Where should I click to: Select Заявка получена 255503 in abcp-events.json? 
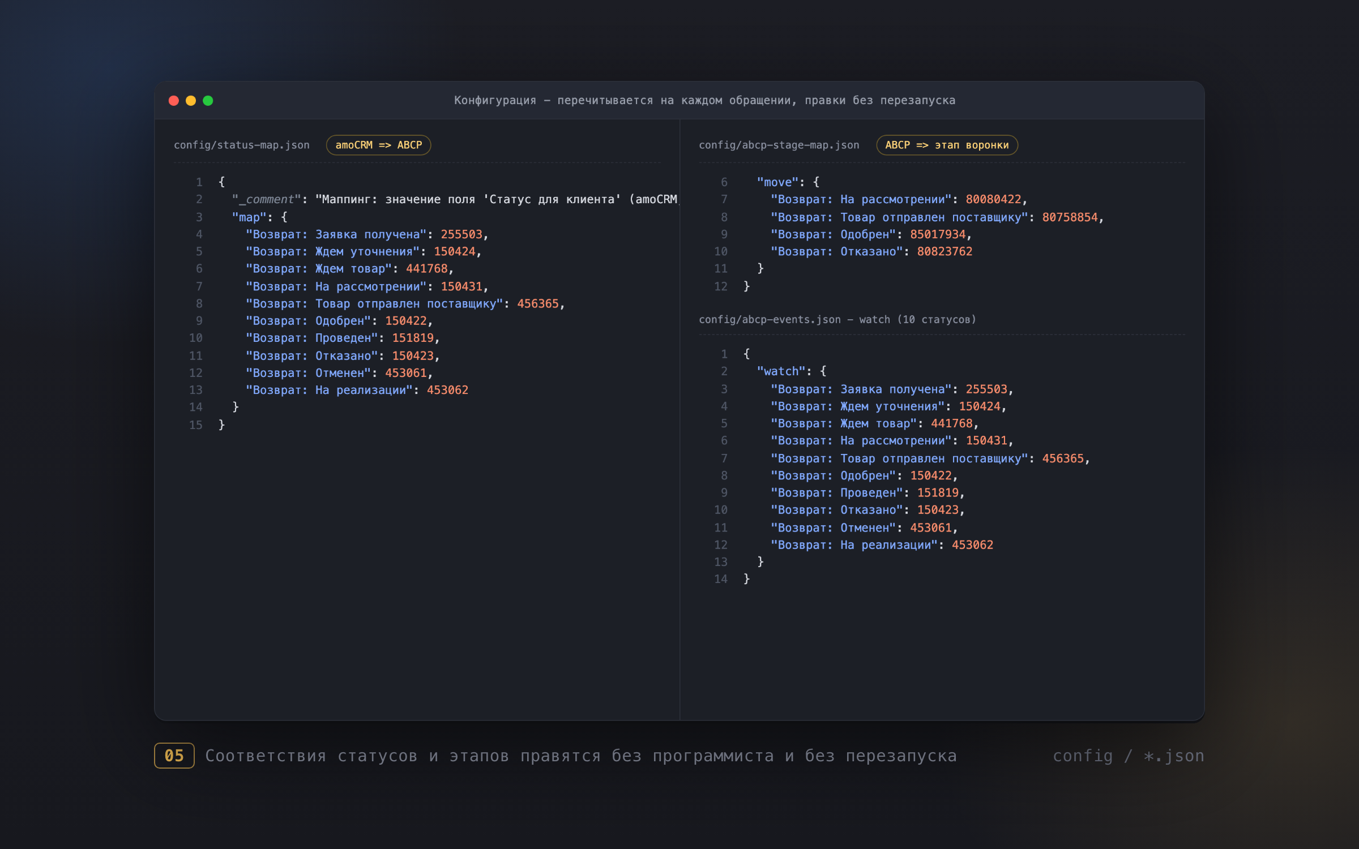[892, 389]
